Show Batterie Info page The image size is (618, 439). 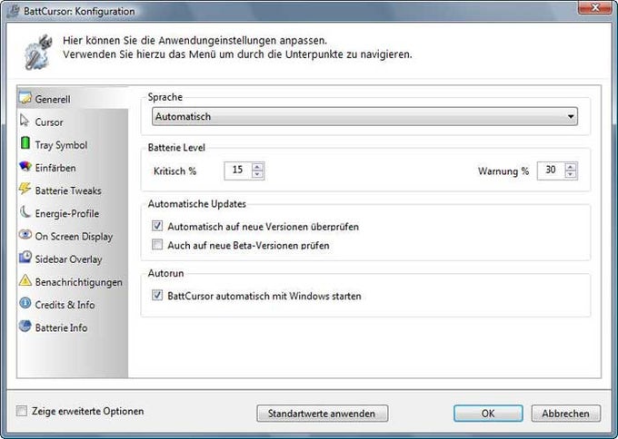[73, 327]
